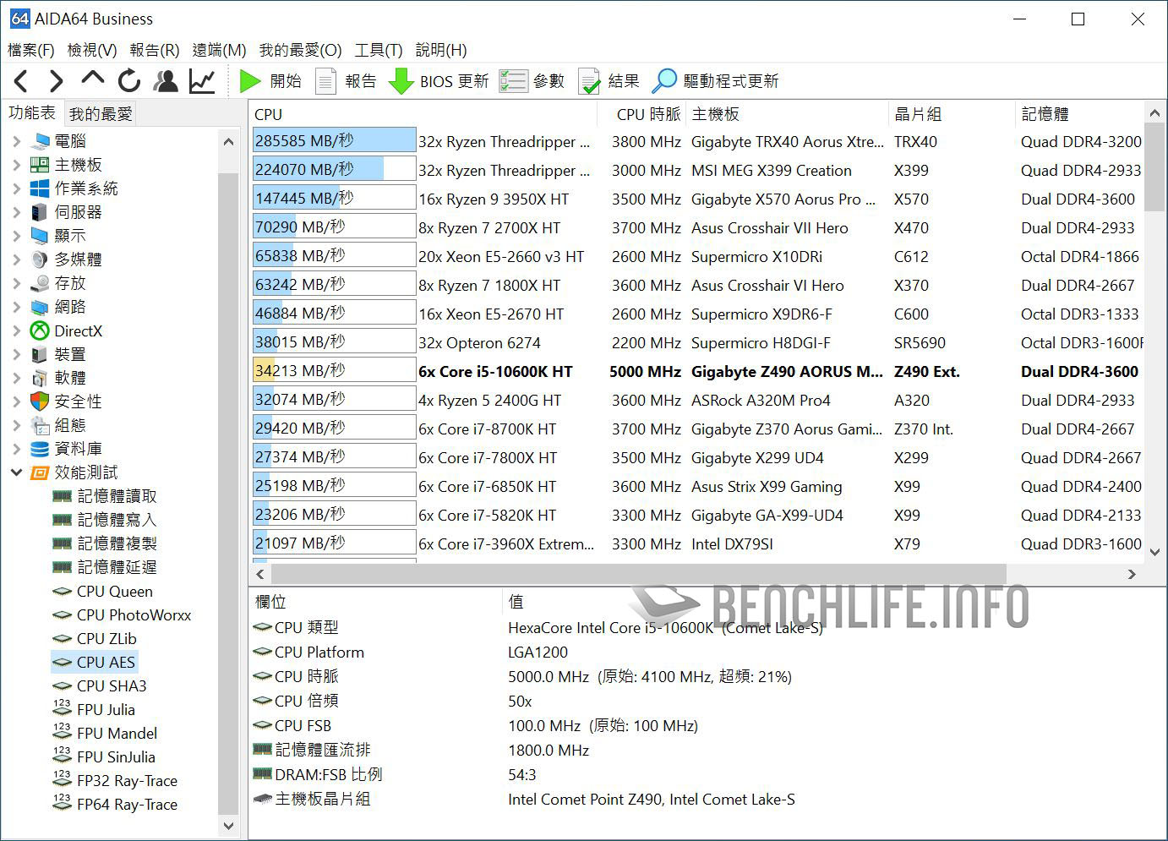The height and width of the screenshot is (841, 1168).
Task: Click the green Start (開始) play icon
Action: tap(249, 81)
